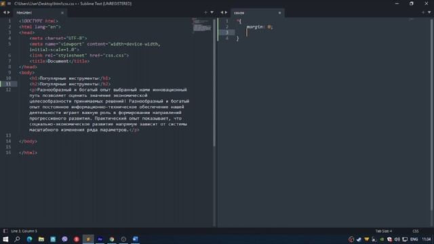
Task: Open Microsoft Edge from the taskbar
Action: (x=29, y=239)
